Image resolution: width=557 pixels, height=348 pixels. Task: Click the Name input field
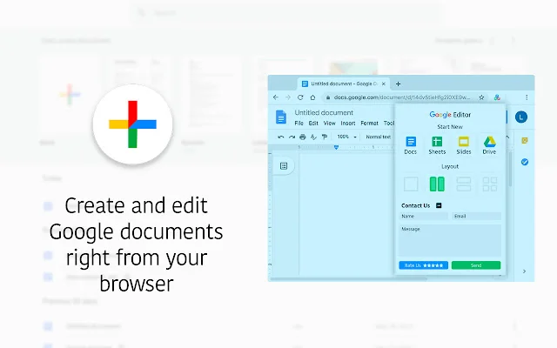(x=424, y=216)
